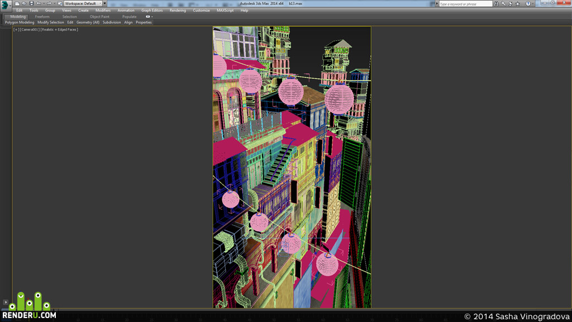The image size is (572, 322).
Task: Click the Camera001 viewport label
Action: pyautogui.click(x=30, y=30)
